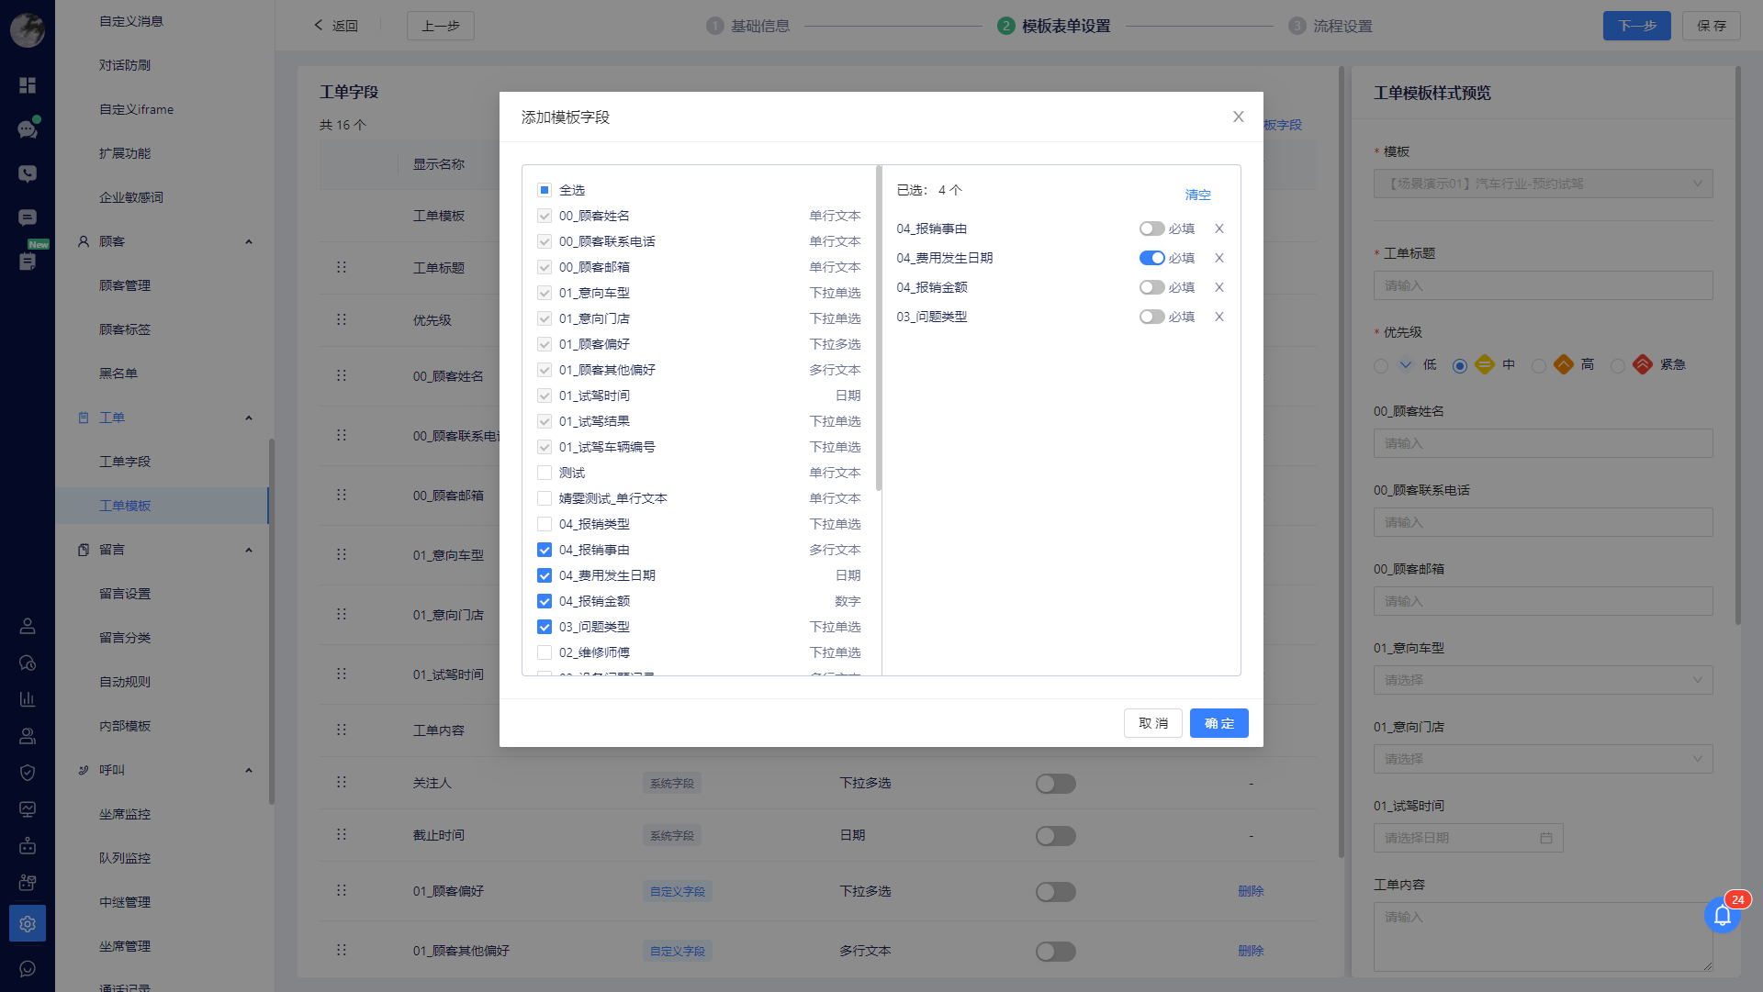
Task: Open the notification bell with 24 badge
Action: click(x=1723, y=915)
